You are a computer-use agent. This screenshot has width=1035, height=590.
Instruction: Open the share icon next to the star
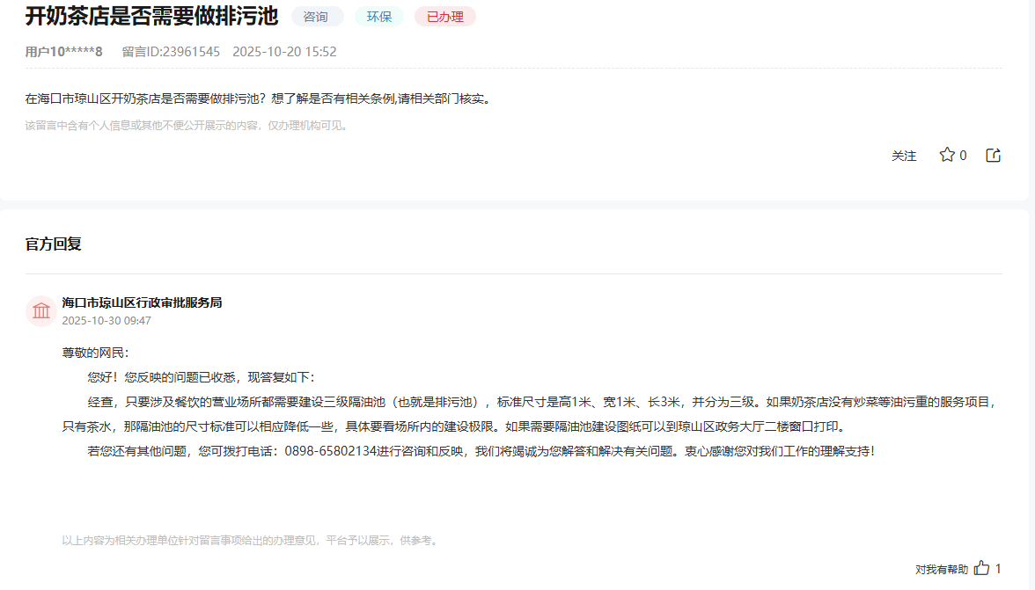point(993,154)
